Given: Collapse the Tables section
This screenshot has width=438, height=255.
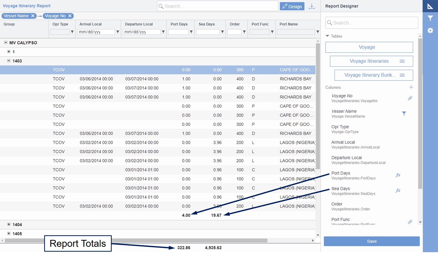Looking at the screenshot, I should 327,36.
